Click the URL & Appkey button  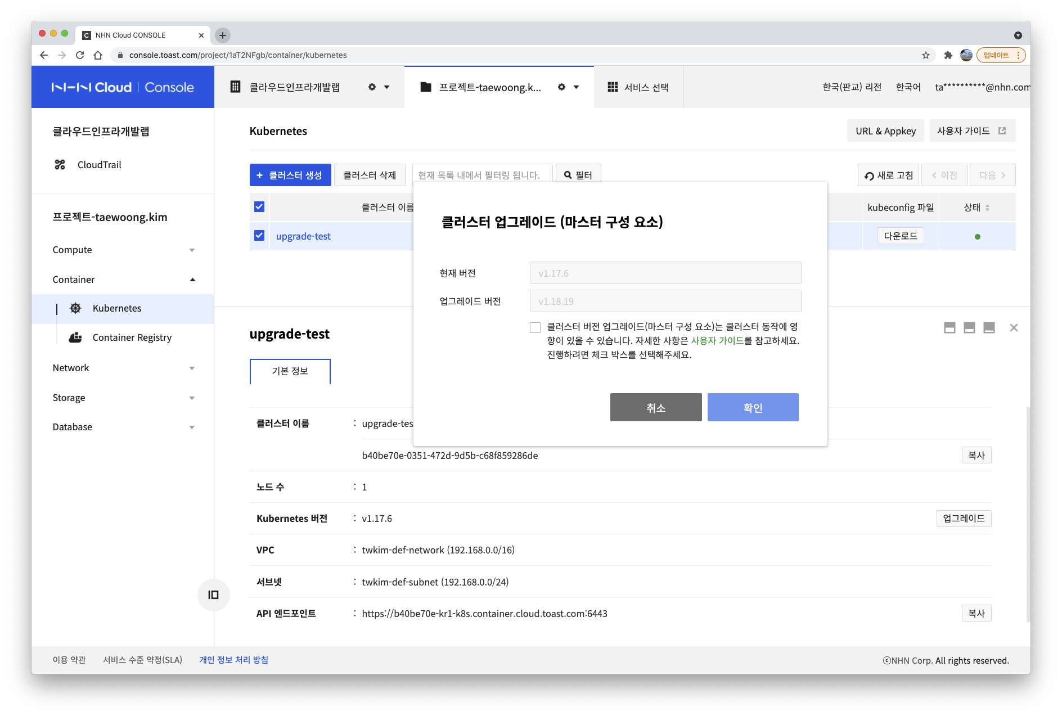[886, 131]
